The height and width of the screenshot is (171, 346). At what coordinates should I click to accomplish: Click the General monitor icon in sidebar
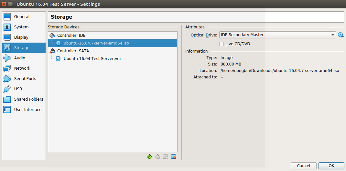pos(7,17)
